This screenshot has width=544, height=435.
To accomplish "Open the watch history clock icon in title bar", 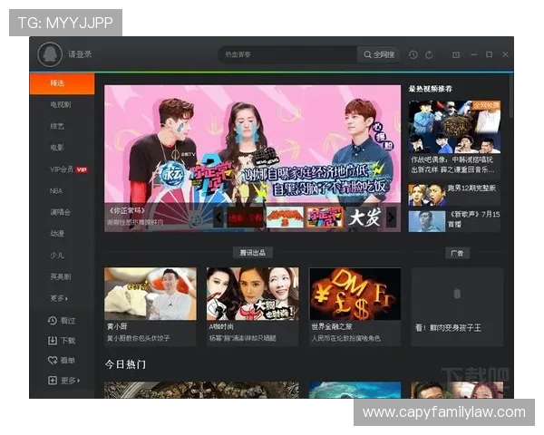I will [413, 54].
